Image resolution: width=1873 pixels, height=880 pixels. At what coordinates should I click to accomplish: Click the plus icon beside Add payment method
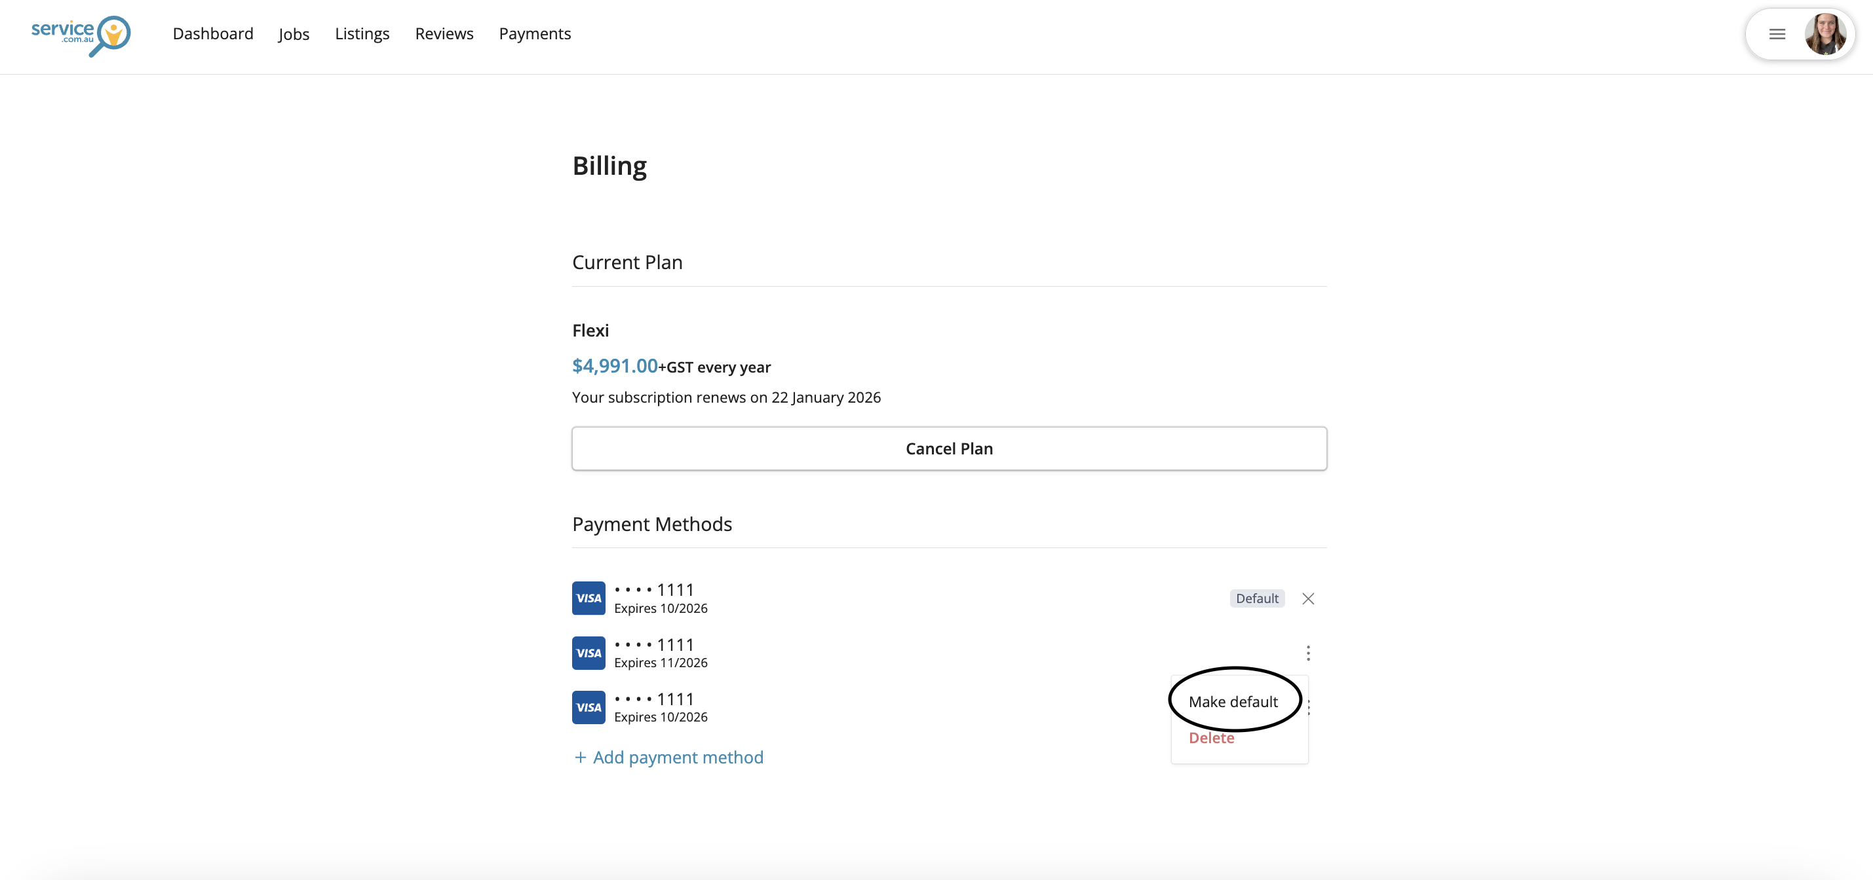click(580, 758)
